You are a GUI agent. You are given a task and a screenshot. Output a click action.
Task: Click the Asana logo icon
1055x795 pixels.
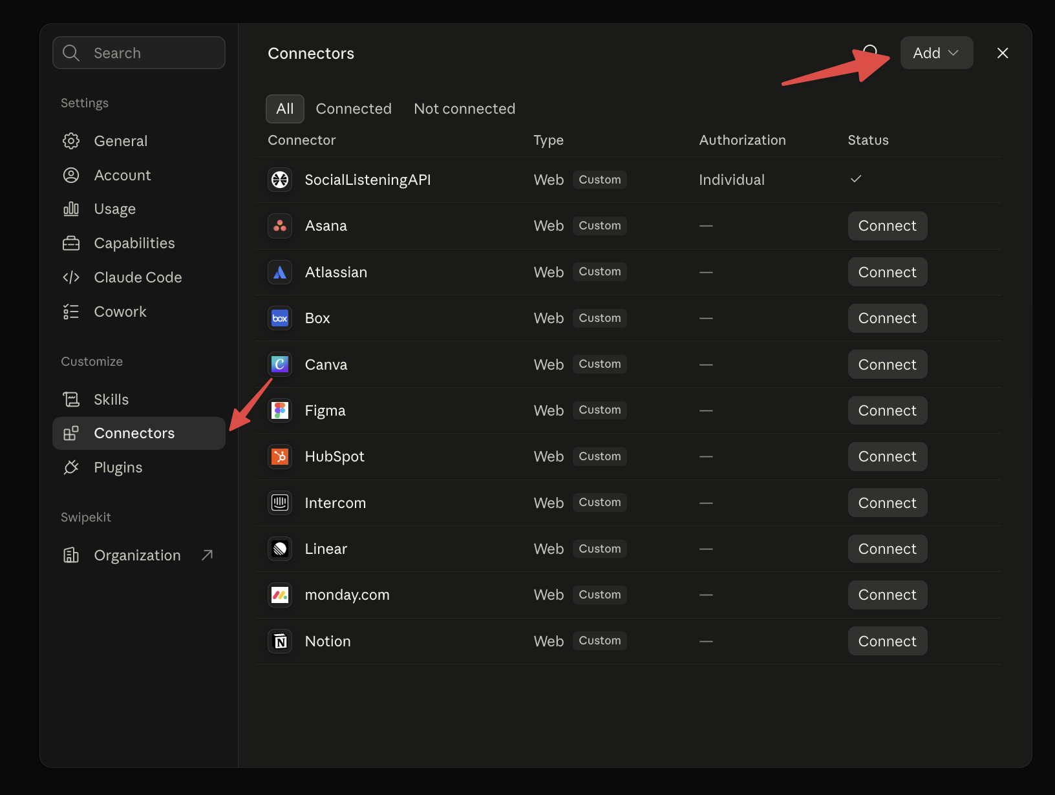280,226
